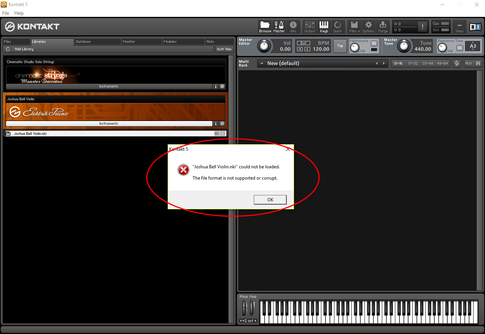
Task: Click the Tap tempo button
Action: click(340, 46)
